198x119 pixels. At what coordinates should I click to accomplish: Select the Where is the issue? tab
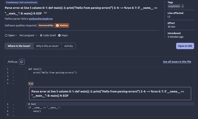coord(19,46)
